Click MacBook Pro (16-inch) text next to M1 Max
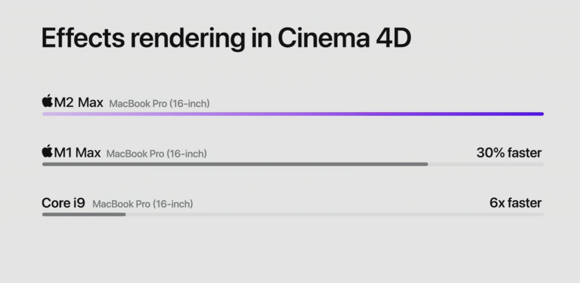The width and height of the screenshot is (580, 283). (x=156, y=154)
